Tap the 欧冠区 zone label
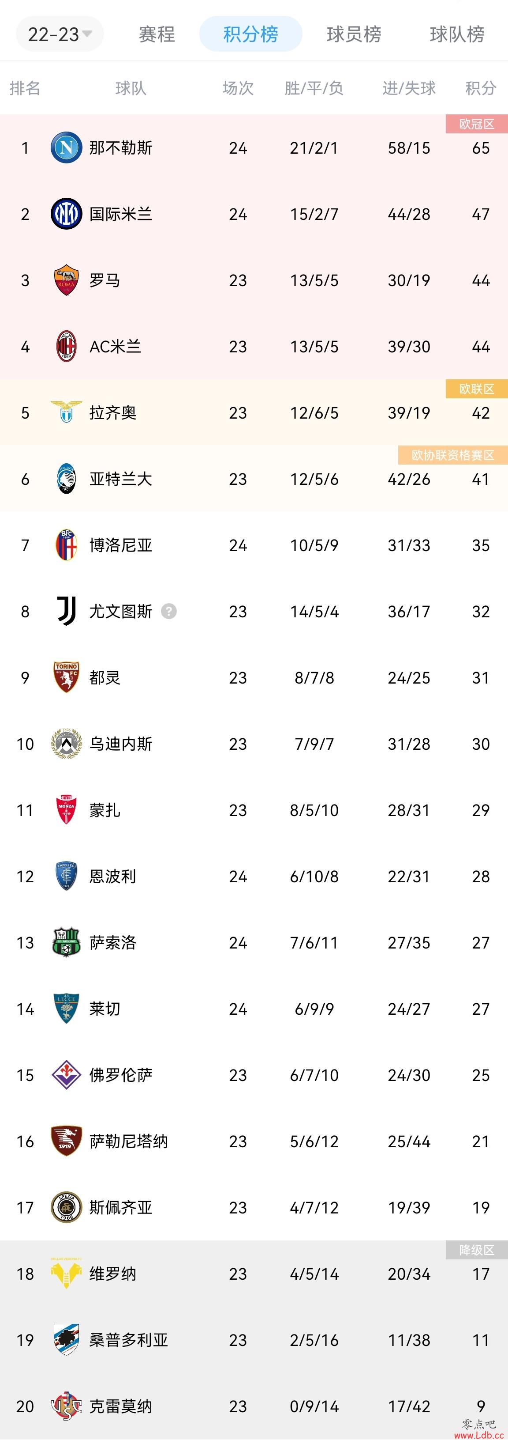508x1440 pixels. click(477, 124)
